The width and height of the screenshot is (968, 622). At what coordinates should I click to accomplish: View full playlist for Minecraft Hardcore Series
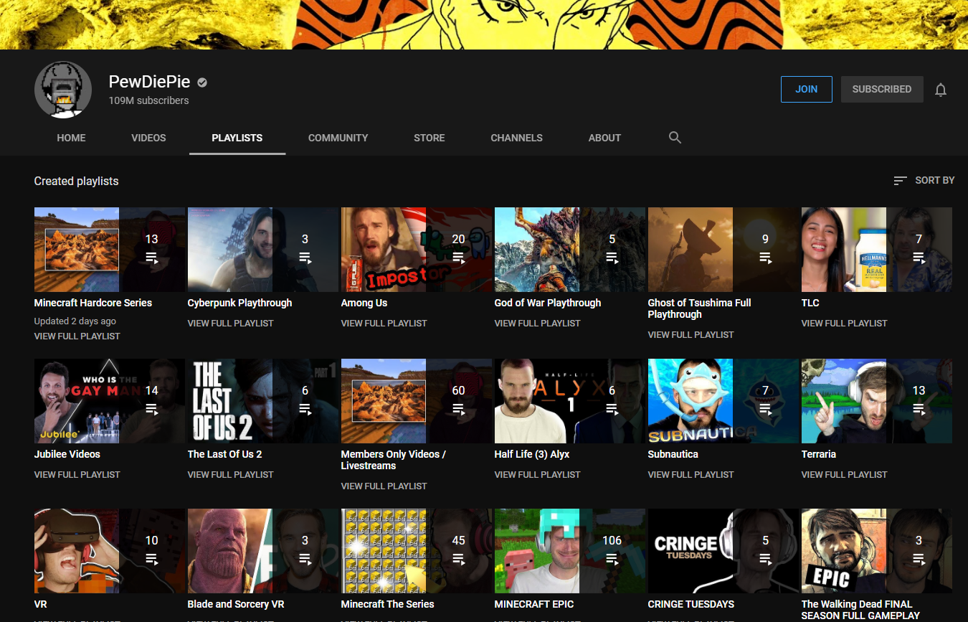tap(77, 336)
